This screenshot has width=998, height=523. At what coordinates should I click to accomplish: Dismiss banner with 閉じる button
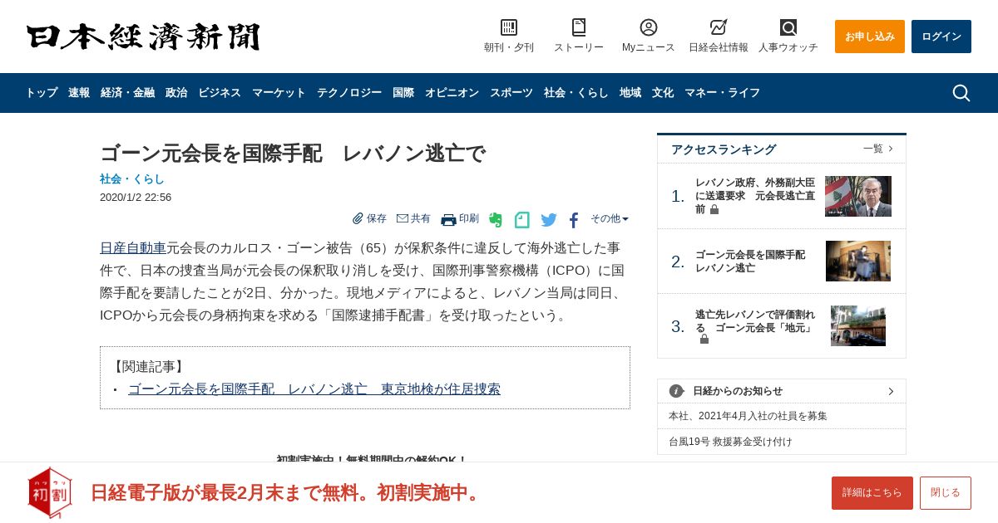point(946,493)
